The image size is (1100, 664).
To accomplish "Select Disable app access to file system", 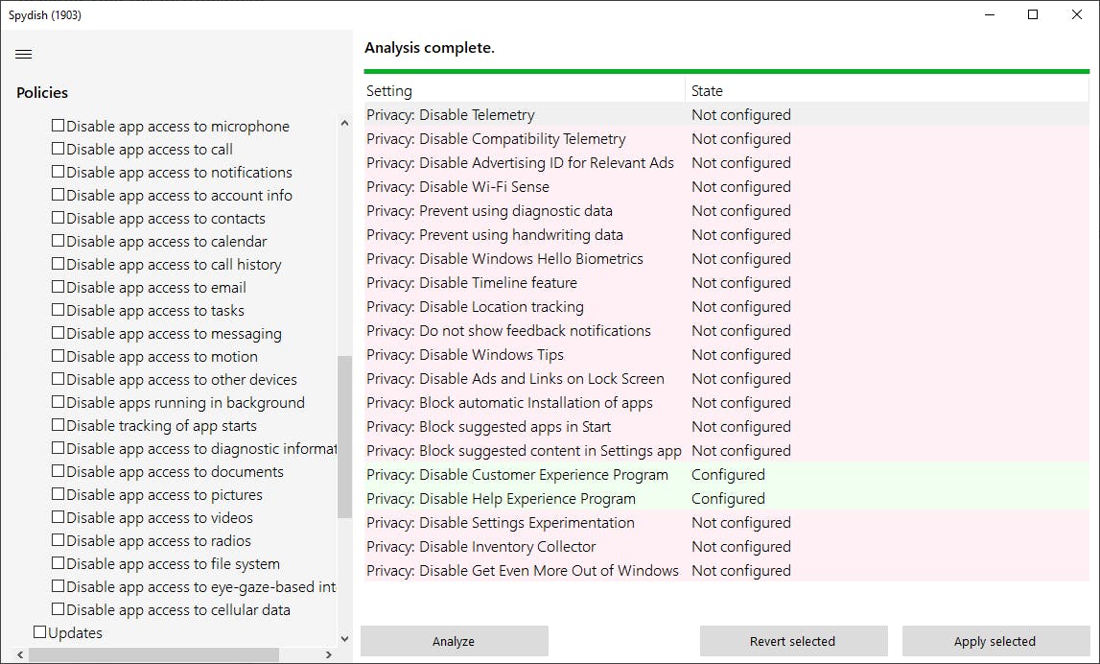I will click(59, 563).
